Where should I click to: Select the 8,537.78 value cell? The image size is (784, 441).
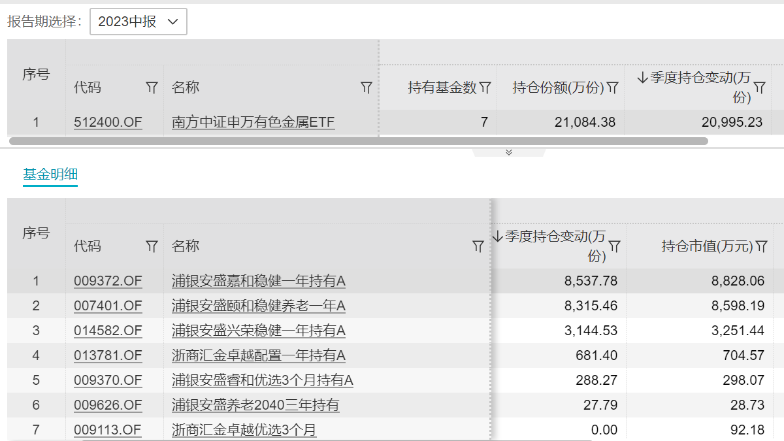click(559, 281)
